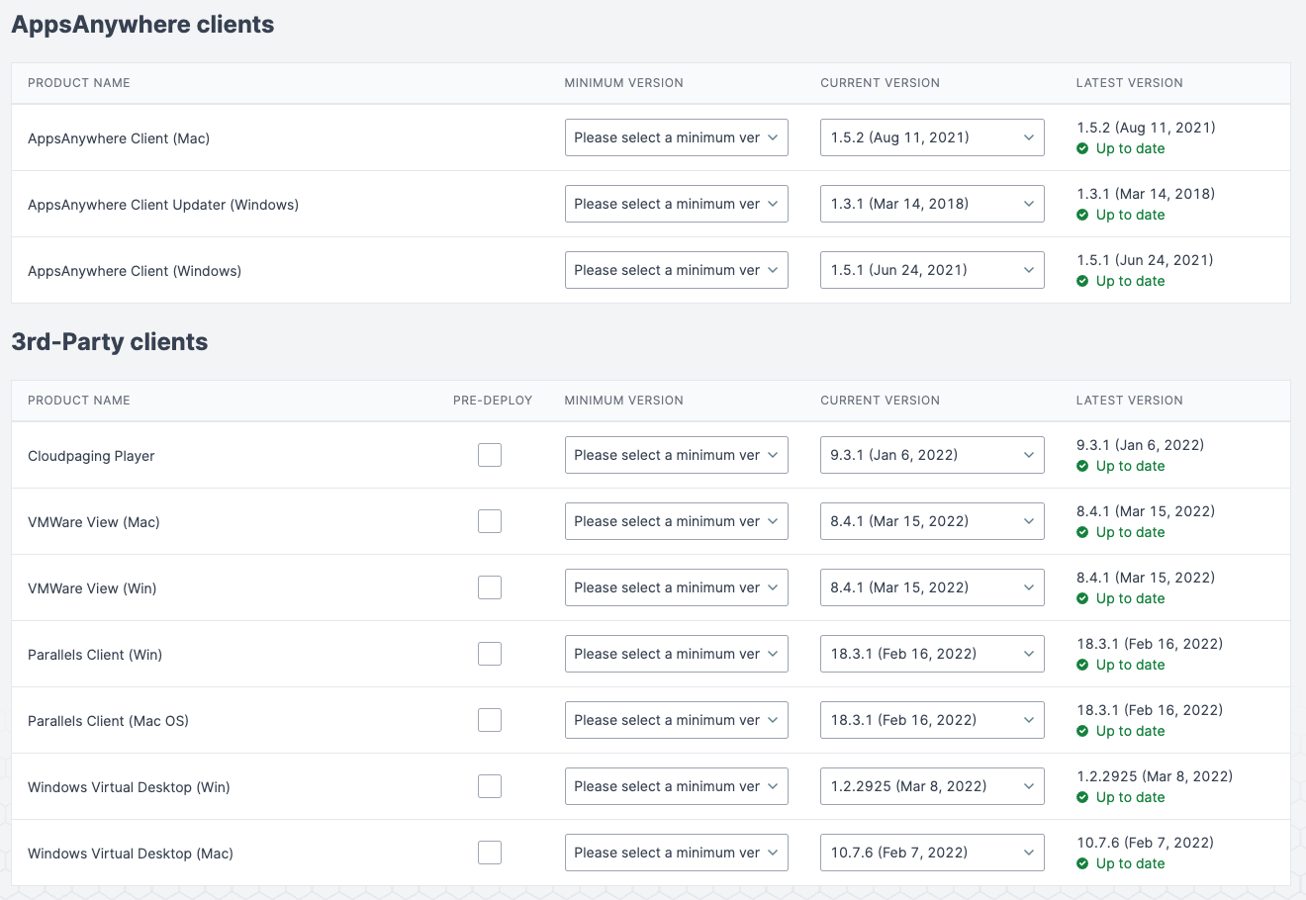1306x900 pixels.
Task: Click the AppsAnywhere Client Updater (Windows) product name
Action: [x=163, y=205]
